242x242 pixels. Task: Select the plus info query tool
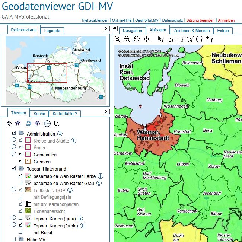pyautogui.click(x=210, y=39)
